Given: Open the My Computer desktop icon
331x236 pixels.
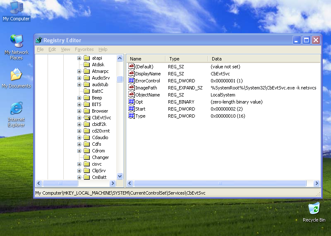Looking at the screenshot, I should [x=16, y=11].
